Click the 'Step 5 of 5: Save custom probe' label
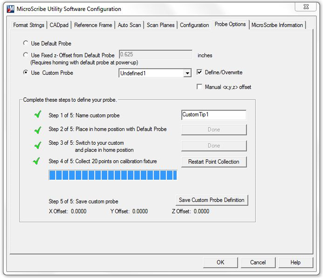 [83, 201]
